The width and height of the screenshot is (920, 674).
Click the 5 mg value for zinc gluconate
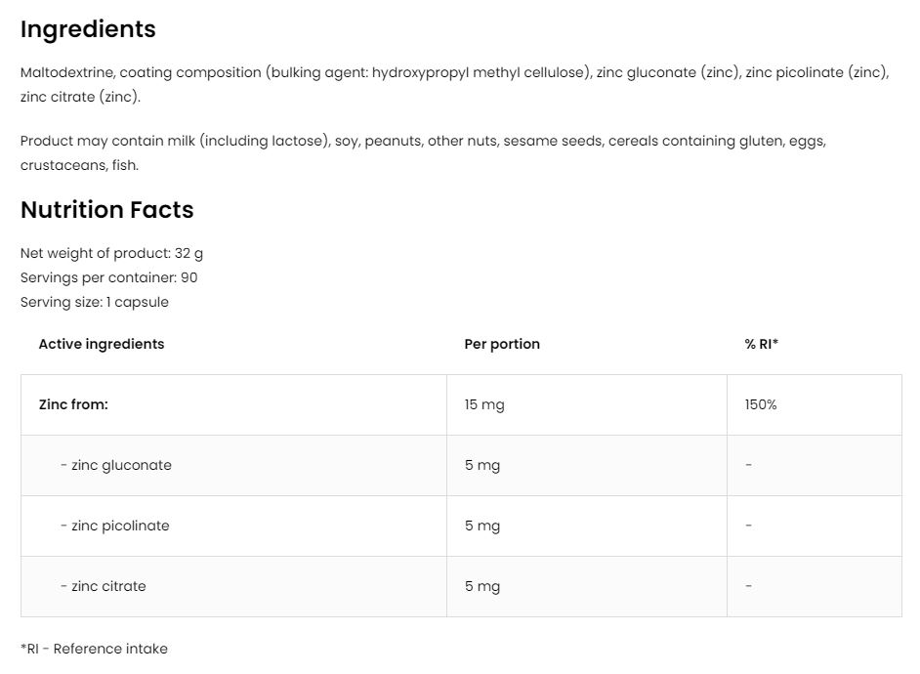(482, 465)
